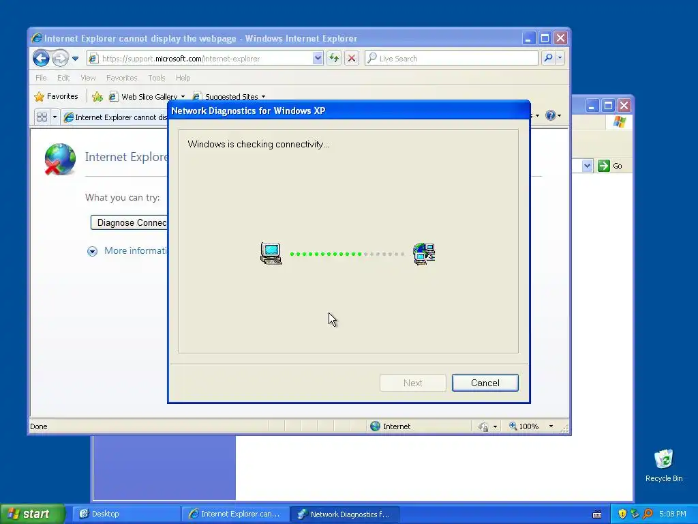Click the page icon in address bar
The image size is (698, 524).
(93, 59)
